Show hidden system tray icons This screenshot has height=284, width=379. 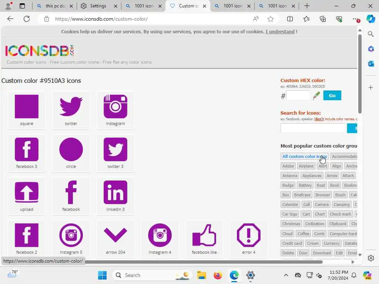pyautogui.click(x=286, y=275)
